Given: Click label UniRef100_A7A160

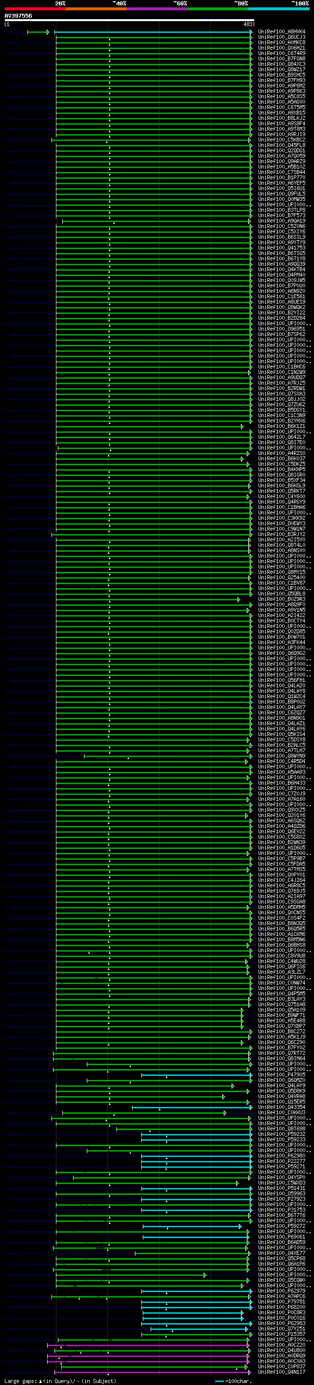Looking at the screenshot, I should [x=281, y=799].
